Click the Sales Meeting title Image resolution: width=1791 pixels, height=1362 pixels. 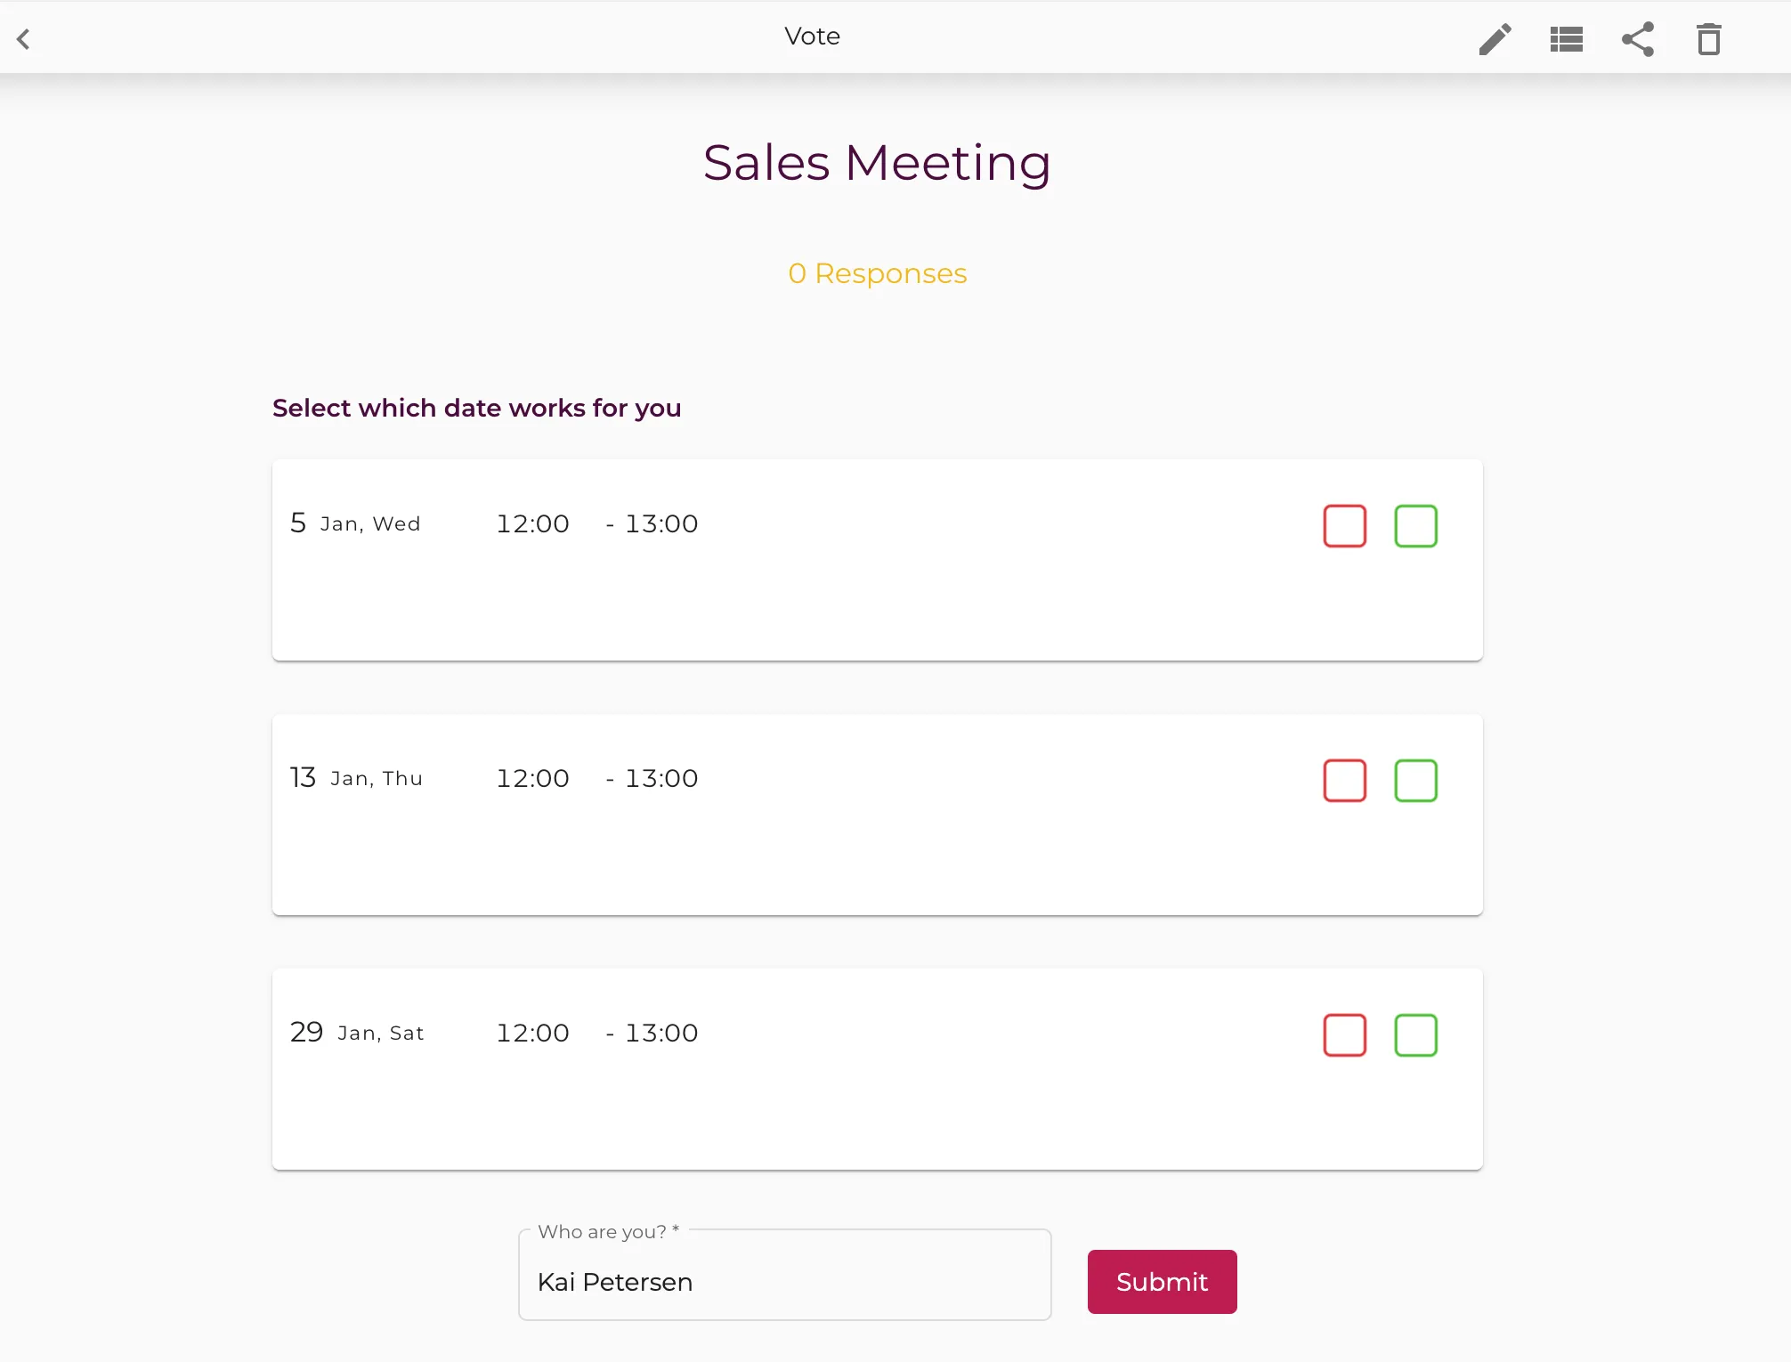pyautogui.click(x=877, y=163)
